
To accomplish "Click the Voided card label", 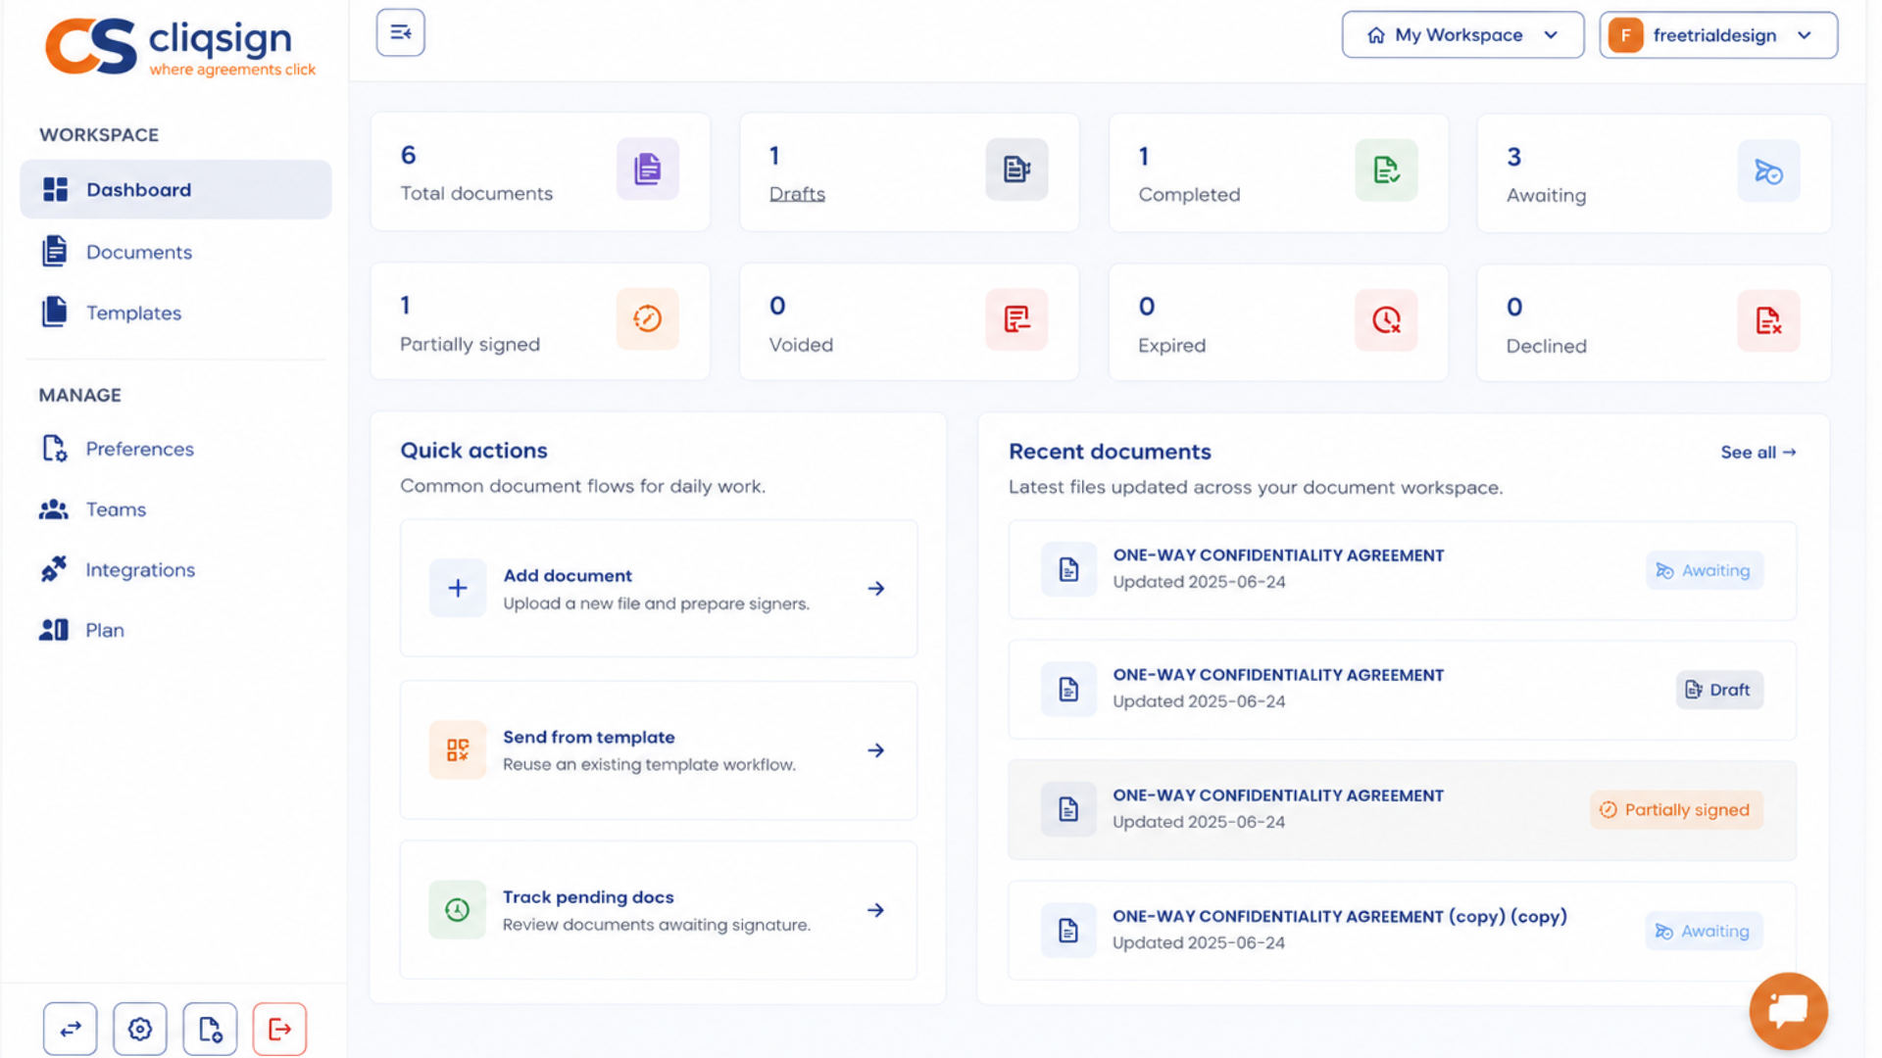I will tap(801, 345).
